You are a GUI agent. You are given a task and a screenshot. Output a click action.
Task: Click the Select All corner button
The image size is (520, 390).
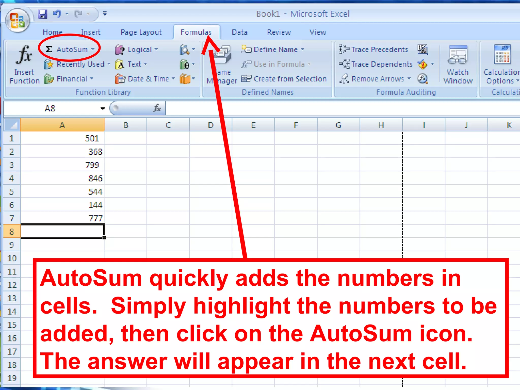pyautogui.click(x=12, y=125)
